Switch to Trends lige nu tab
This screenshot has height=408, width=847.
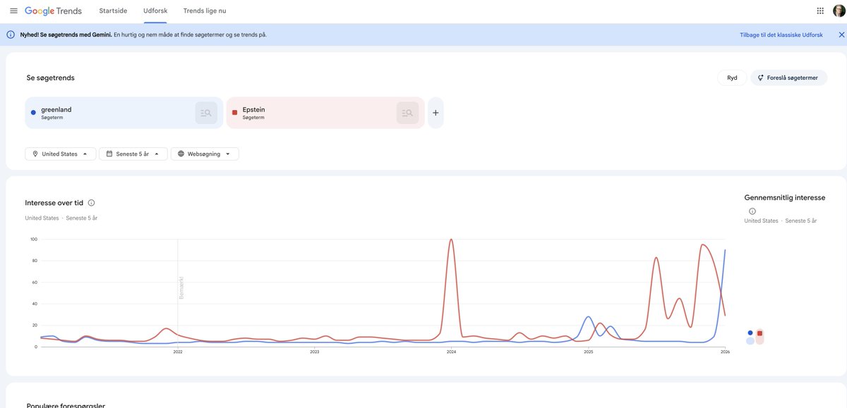(x=205, y=11)
